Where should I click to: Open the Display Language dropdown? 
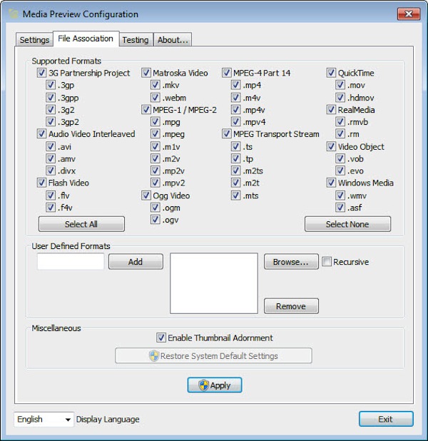coord(44,420)
